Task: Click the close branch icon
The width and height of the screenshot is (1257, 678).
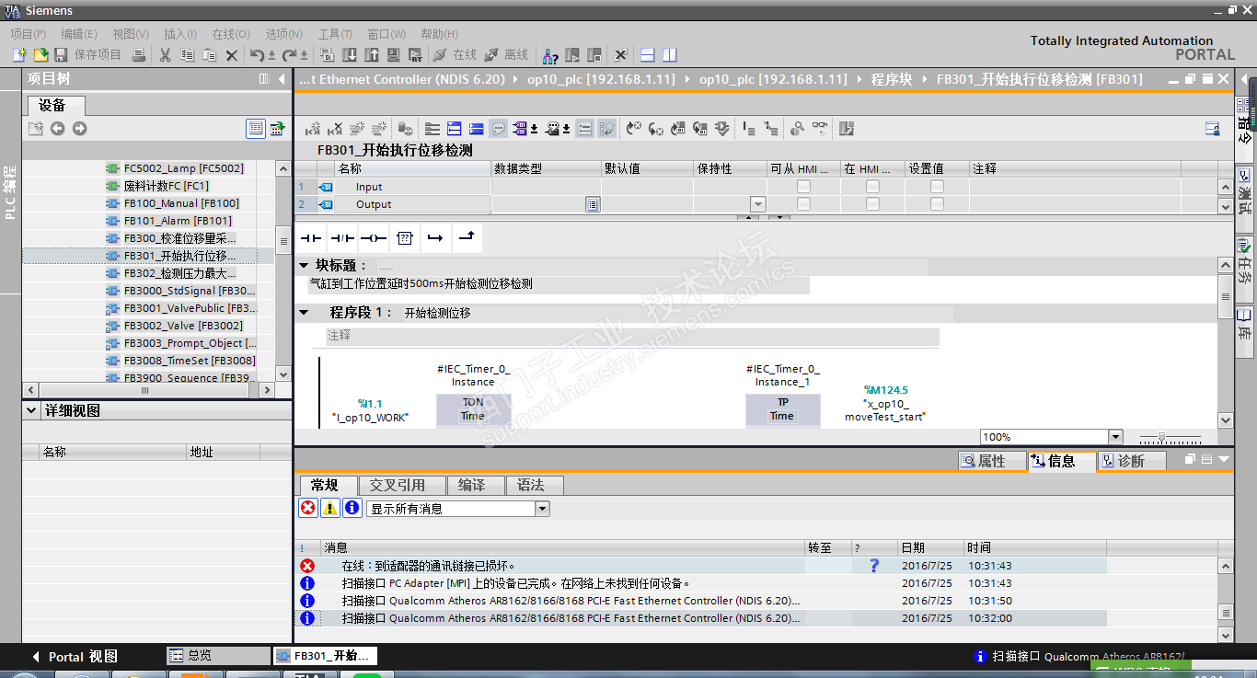Action: (x=467, y=239)
